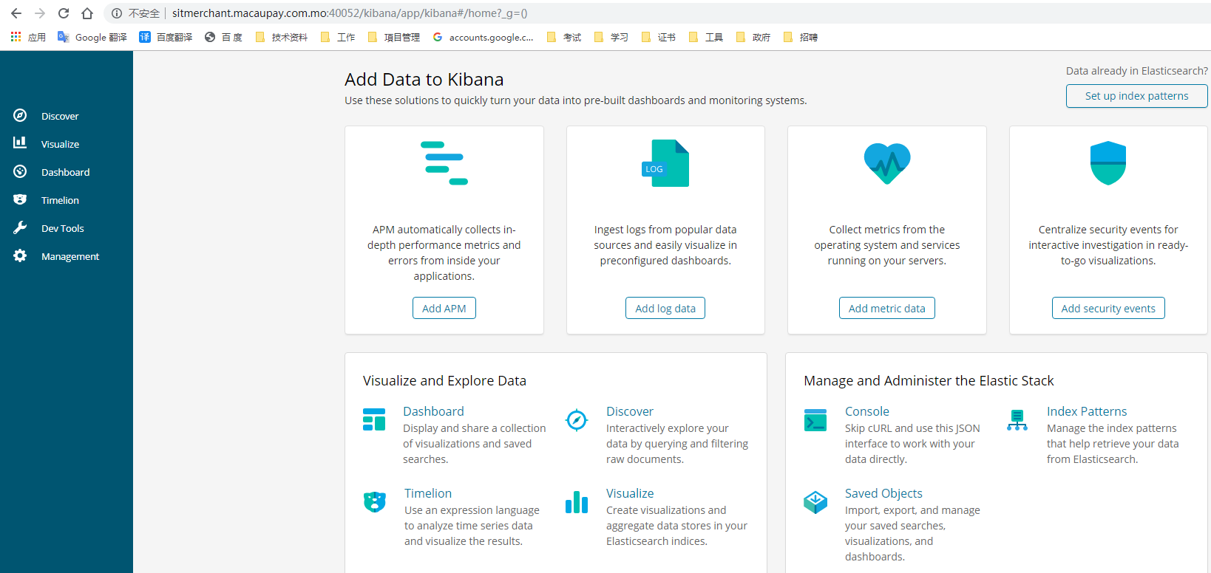Click the Dev Tools wrench icon
The height and width of the screenshot is (573, 1211).
[20, 227]
